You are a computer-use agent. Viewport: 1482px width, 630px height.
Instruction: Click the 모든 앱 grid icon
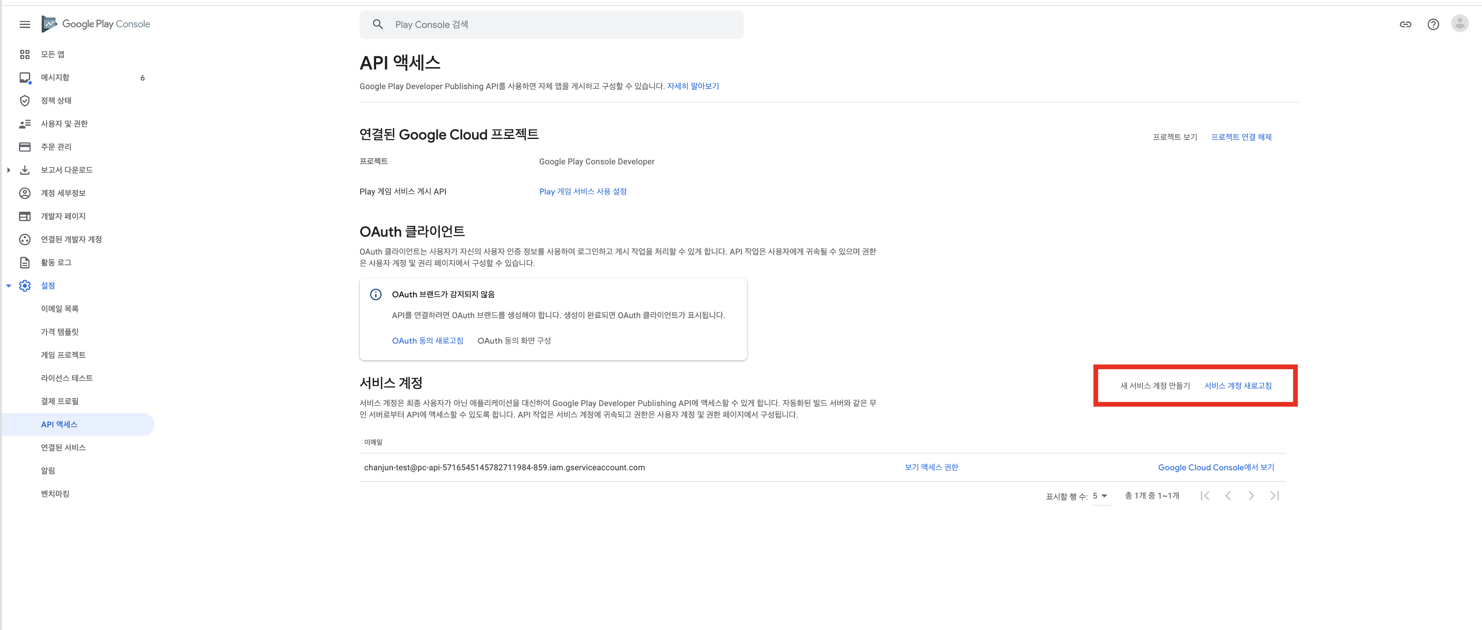point(25,54)
